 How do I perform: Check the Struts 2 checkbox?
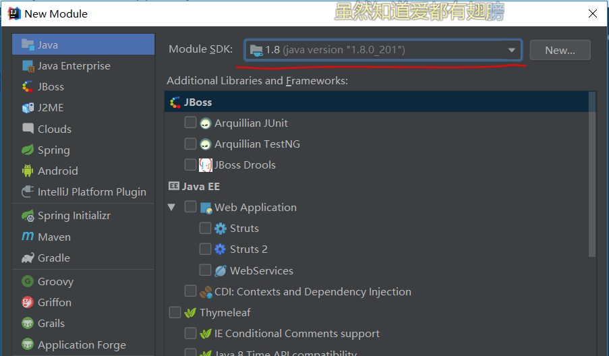tap(205, 249)
